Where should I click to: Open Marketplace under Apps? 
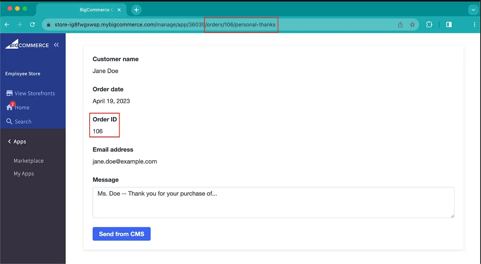coord(29,161)
